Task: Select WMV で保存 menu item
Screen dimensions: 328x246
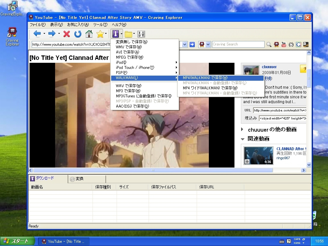Action: (144, 47)
